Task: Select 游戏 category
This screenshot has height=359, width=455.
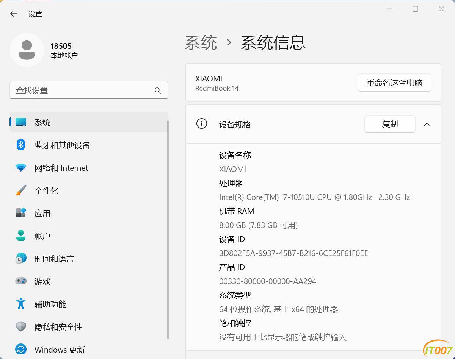Action: [x=89, y=281]
